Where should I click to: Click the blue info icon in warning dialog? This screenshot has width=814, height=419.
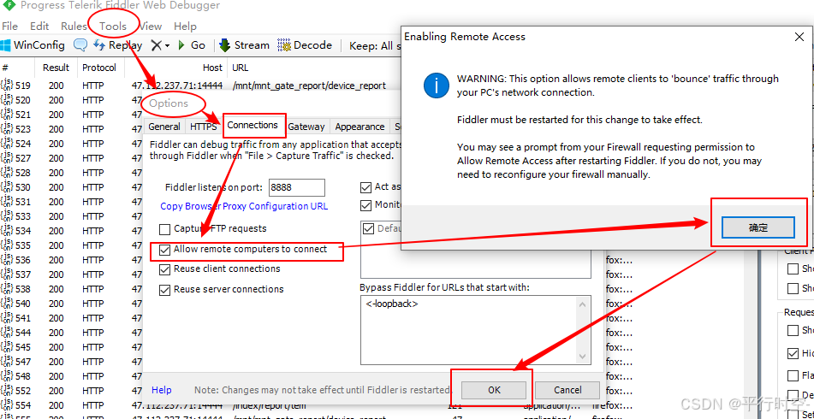(x=436, y=86)
